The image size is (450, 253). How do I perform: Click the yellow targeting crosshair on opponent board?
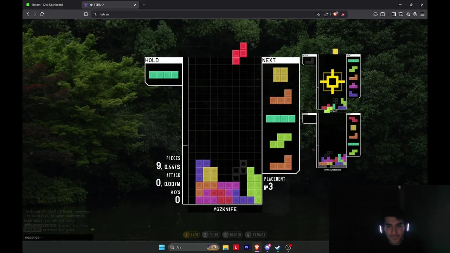click(x=332, y=82)
